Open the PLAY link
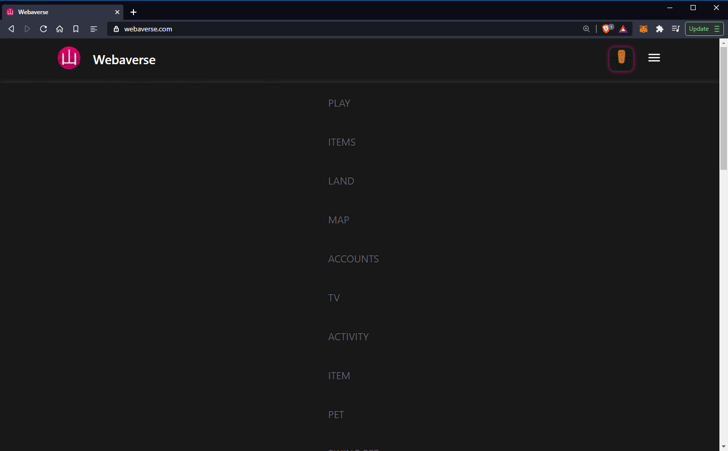Viewport: 728px width, 451px height. coord(339,103)
